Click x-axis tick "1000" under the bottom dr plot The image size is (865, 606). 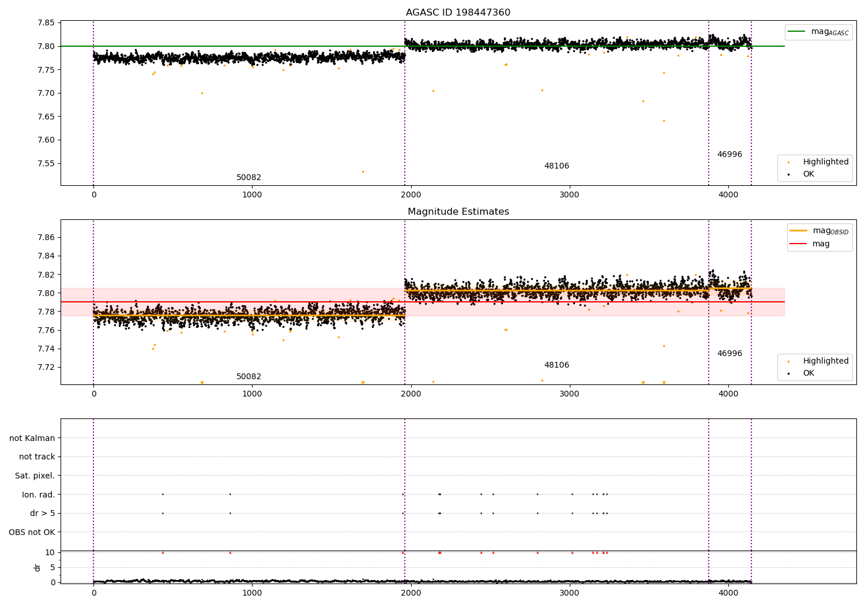coord(252,592)
